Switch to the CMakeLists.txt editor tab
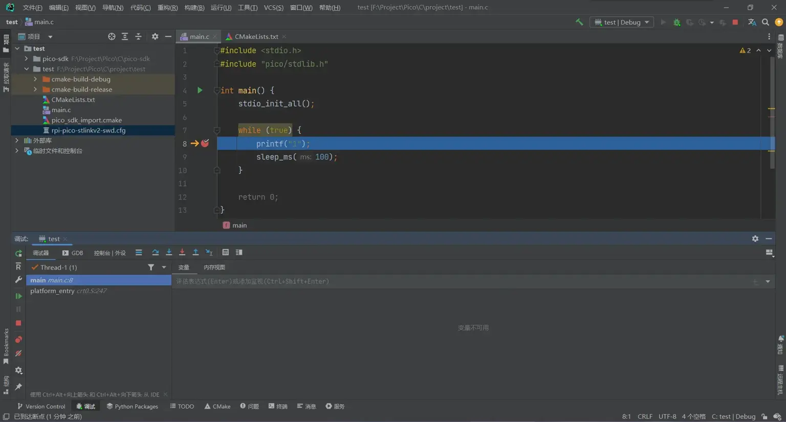786x422 pixels. [256, 37]
